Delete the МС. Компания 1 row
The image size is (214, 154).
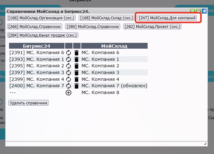click(x=76, y=59)
